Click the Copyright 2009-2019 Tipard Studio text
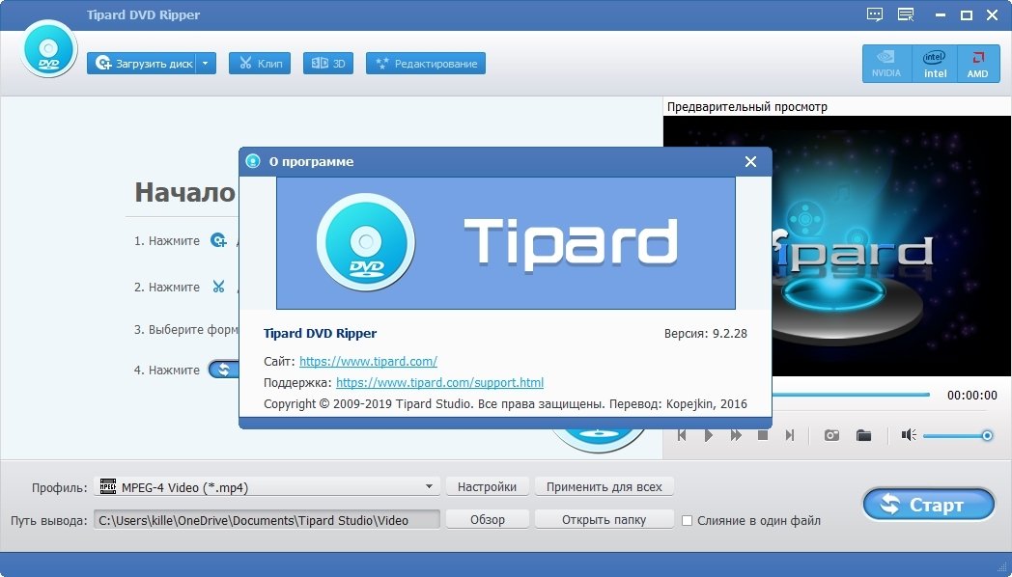This screenshot has height=577, width=1012. coord(369,403)
